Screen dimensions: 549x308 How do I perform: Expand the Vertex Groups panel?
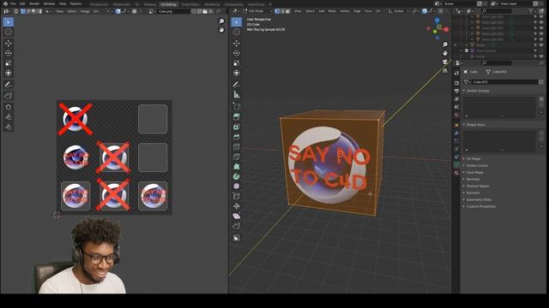pos(478,91)
